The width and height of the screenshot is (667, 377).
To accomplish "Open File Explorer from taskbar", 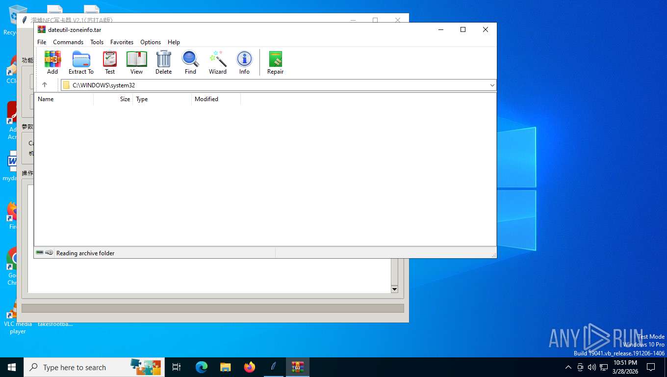I will point(225,367).
